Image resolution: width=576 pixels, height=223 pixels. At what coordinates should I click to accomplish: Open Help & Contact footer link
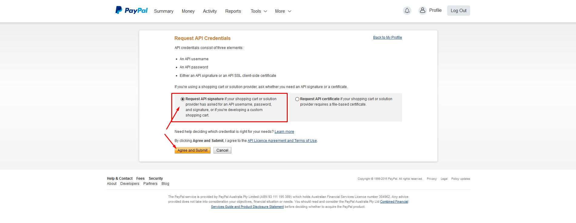[x=120, y=179]
